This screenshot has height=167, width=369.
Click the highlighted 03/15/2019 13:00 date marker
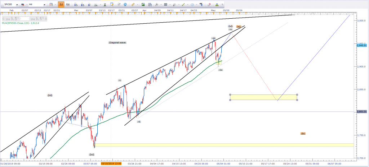click(111, 163)
